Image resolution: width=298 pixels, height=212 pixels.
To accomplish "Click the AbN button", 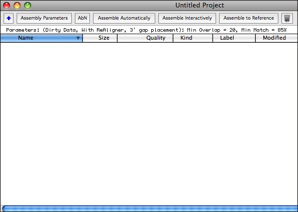I will 82,18.
